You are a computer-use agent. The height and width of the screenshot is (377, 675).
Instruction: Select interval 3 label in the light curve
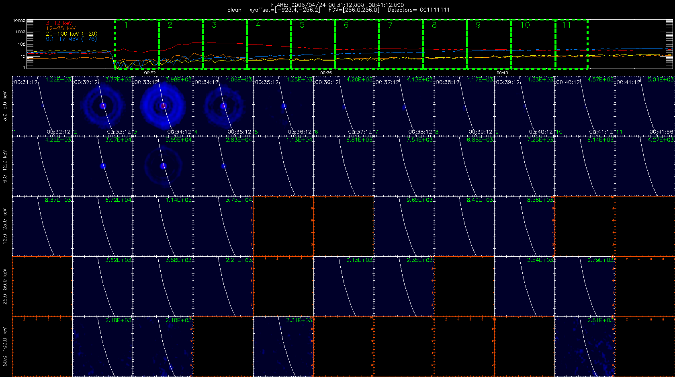coord(214,25)
